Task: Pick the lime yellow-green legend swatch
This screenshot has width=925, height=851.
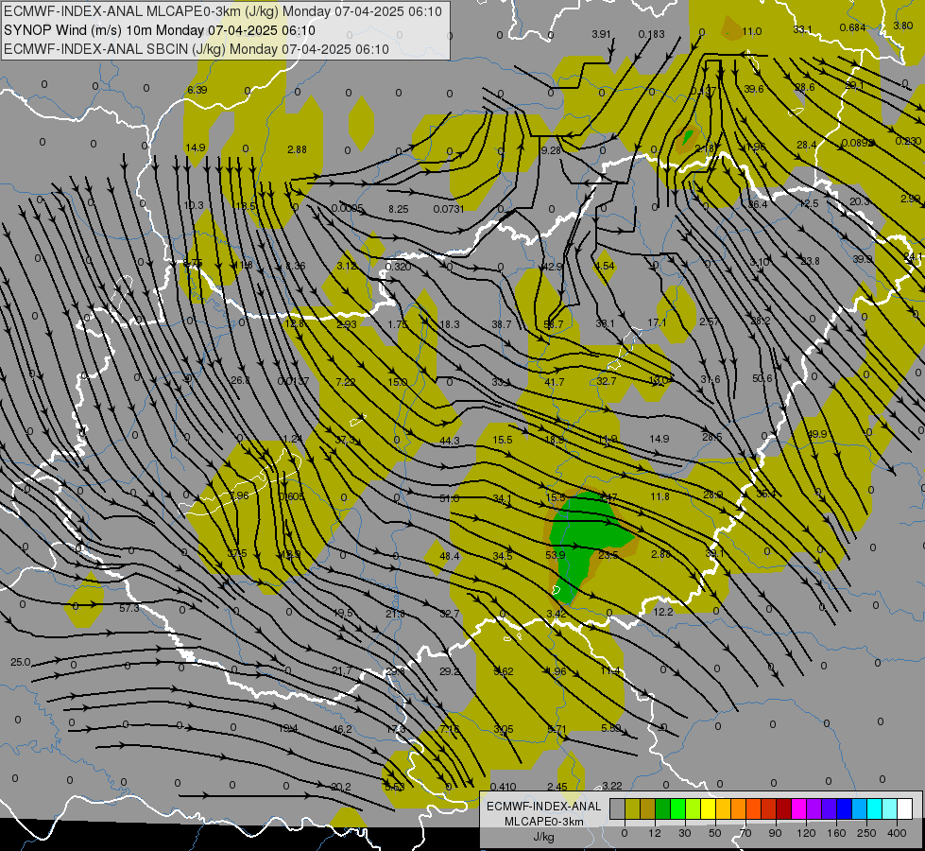Action: 694,808
